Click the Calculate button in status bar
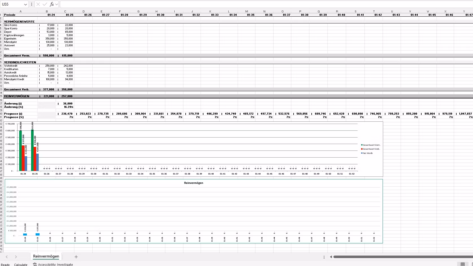 point(21,265)
